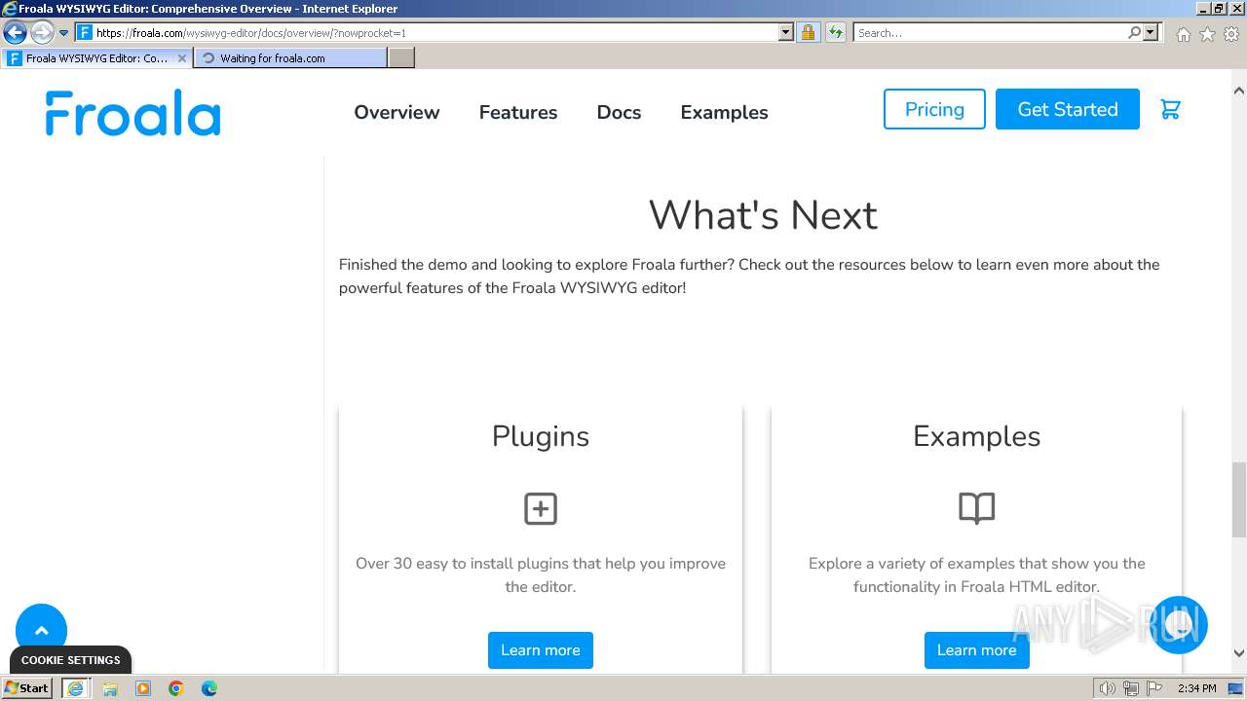Click the scroll-to-top arrow button
The width and height of the screenshot is (1247, 701).
point(41,630)
